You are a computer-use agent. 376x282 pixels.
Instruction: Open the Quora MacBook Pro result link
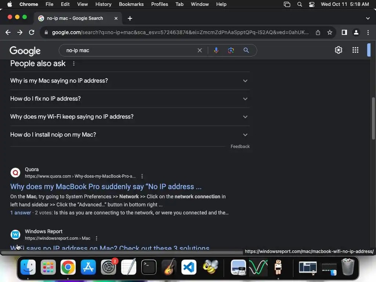(106, 187)
